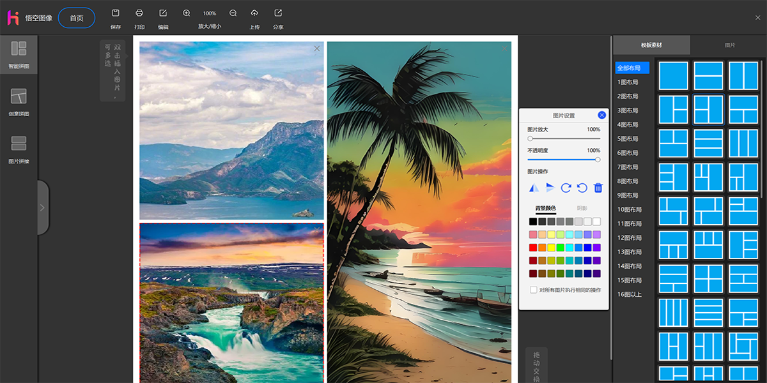Viewport: 767px width, 383px height.
Task: Switch to the 阴影 tab
Action: pyautogui.click(x=582, y=208)
